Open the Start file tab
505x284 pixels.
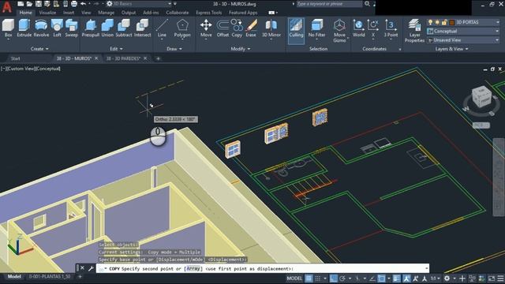pos(16,58)
